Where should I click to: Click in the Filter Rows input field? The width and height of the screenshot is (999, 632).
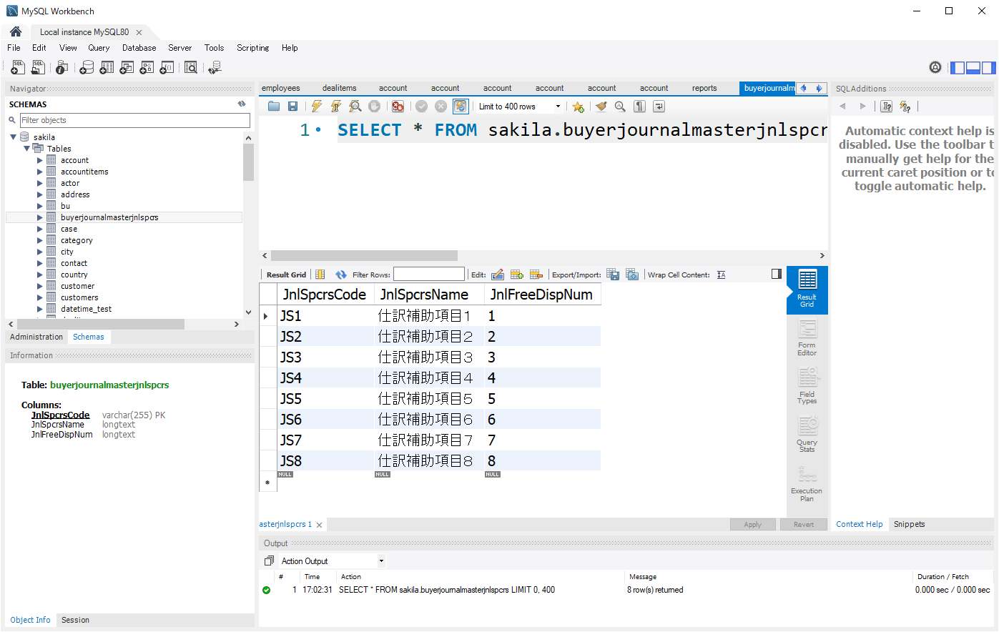tap(428, 275)
